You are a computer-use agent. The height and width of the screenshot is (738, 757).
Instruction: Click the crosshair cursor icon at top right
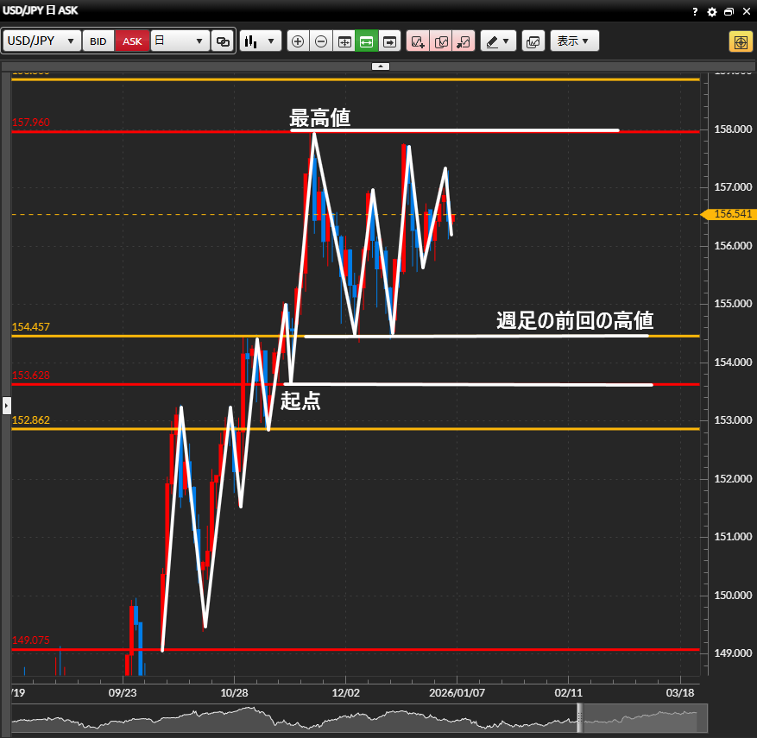(x=740, y=41)
